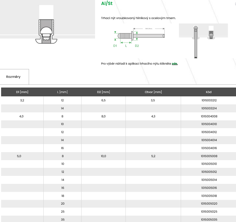
Task: Click the green Al/St heading
Action: [107, 4]
